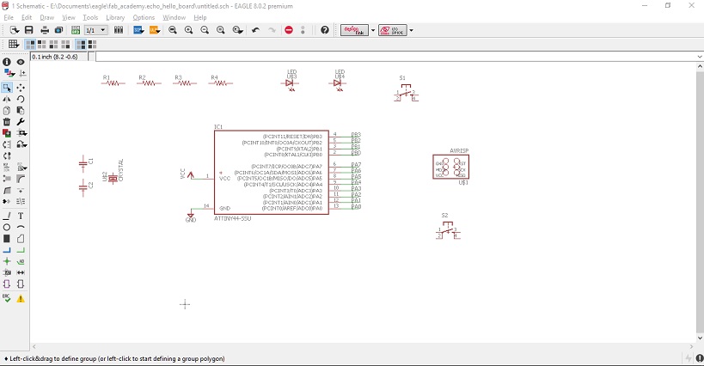Expand the Design Link dropdown arrow

point(373,31)
